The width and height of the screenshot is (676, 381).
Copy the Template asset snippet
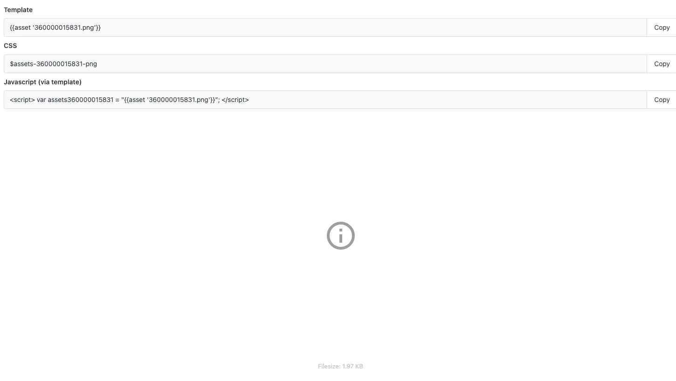point(662,27)
